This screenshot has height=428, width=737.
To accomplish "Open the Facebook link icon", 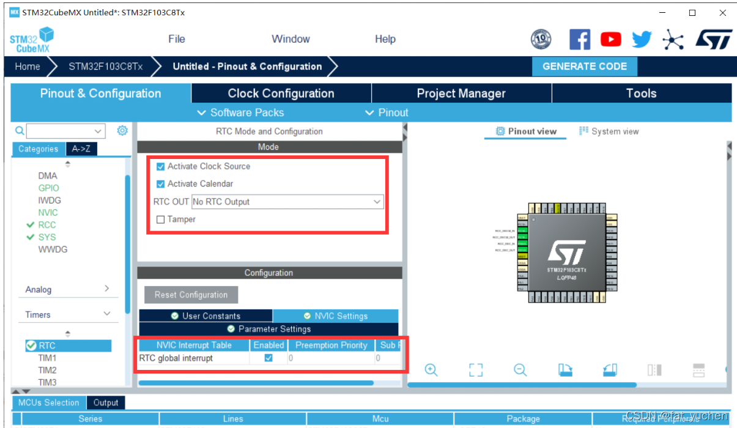I will pyautogui.click(x=580, y=40).
